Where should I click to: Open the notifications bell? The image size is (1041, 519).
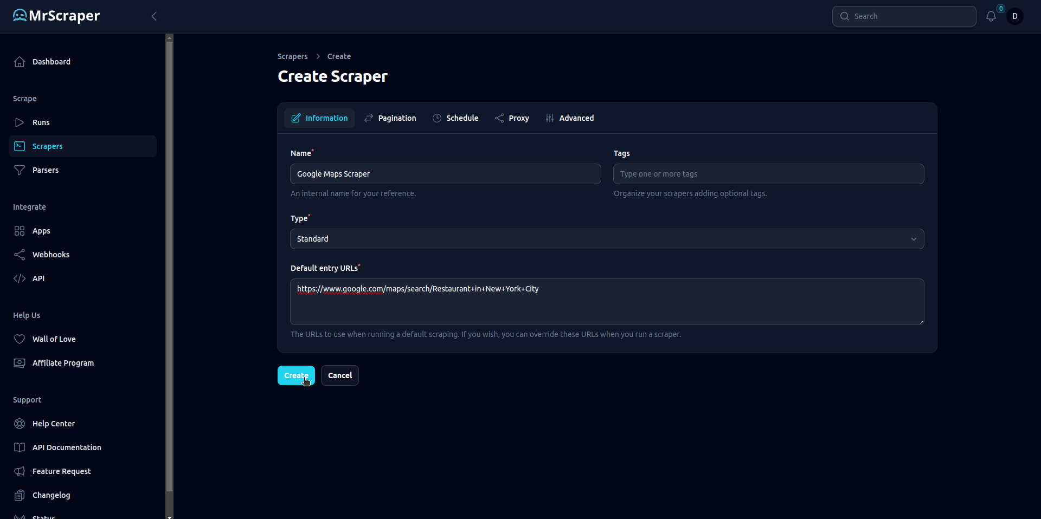point(991,16)
